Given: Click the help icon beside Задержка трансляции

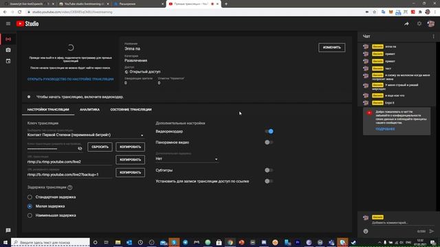Looking at the screenshot, I should point(70,187).
